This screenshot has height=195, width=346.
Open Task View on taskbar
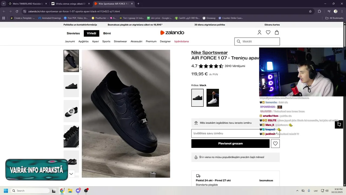click(54, 191)
